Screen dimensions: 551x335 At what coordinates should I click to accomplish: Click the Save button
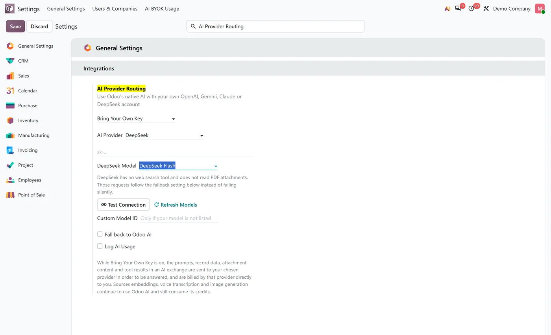(x=15, y=26)
